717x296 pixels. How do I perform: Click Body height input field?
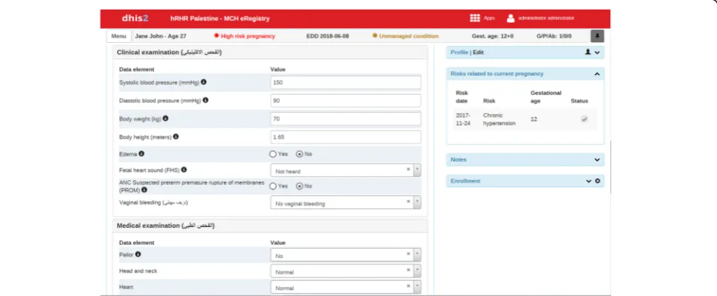click(345, 137)
